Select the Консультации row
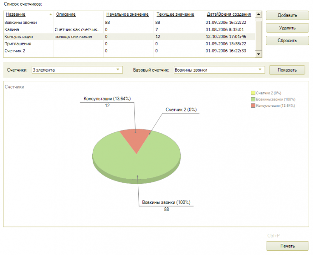 click(x=129, y=37)
